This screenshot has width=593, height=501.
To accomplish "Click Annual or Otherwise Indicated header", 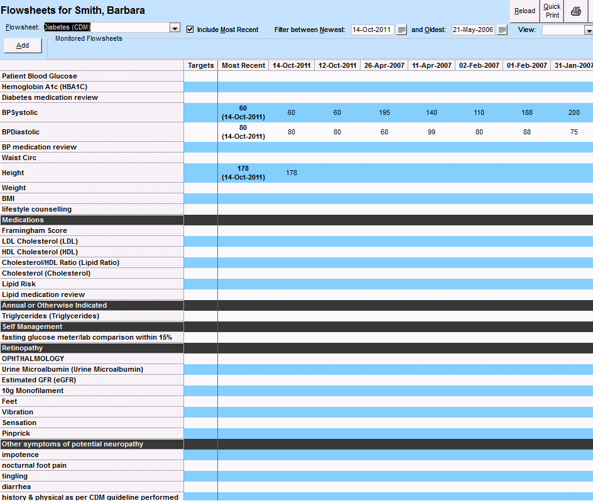I will (x=92, y=305).
